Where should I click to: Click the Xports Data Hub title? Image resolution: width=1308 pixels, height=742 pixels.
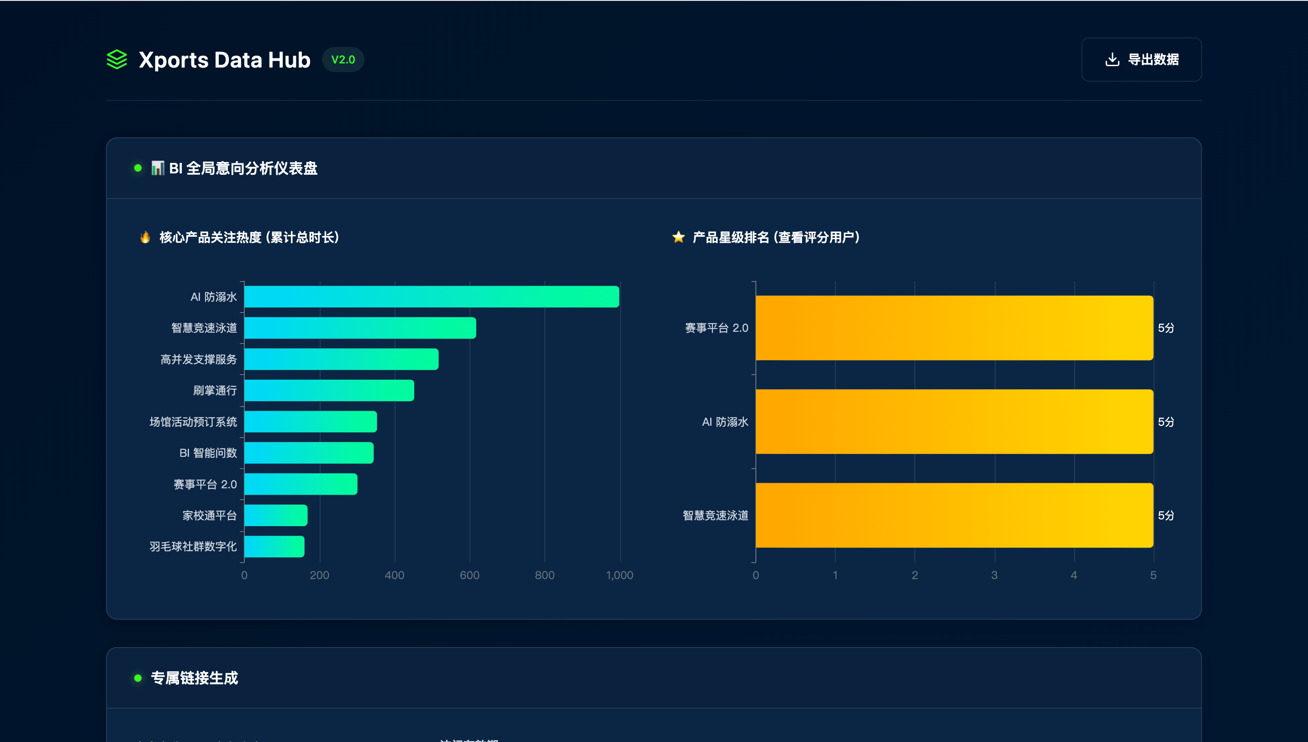[224, 60]
